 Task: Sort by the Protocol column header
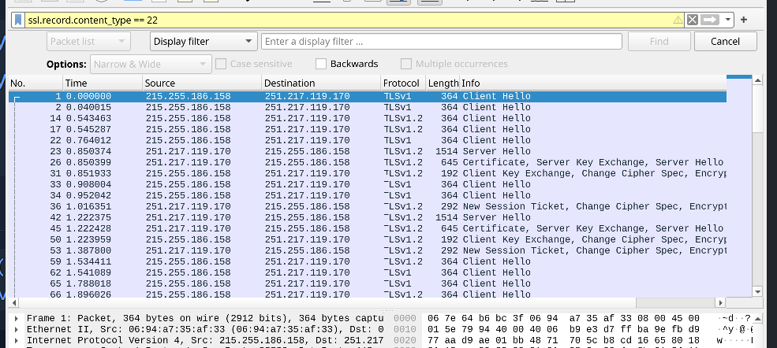pos(403,83)
